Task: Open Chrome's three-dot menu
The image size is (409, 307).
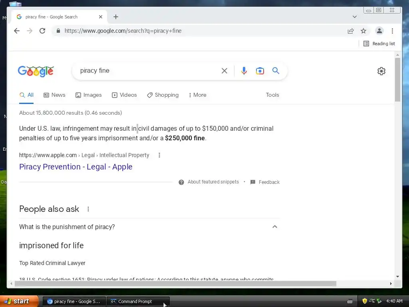Action: click(x=392, y=31)
